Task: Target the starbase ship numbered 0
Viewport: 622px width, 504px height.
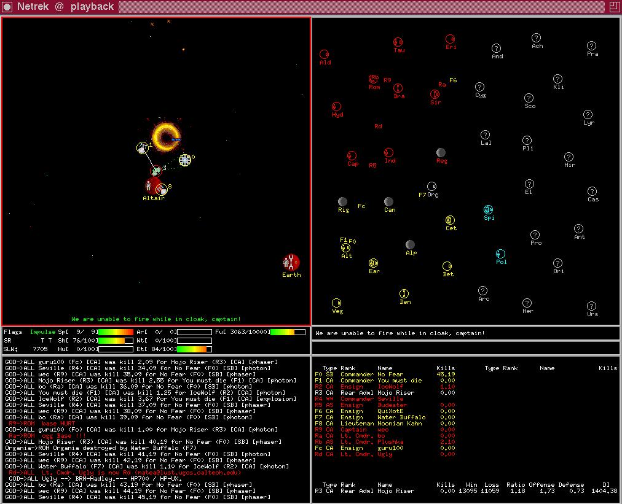Action: [x=185, y=160]
